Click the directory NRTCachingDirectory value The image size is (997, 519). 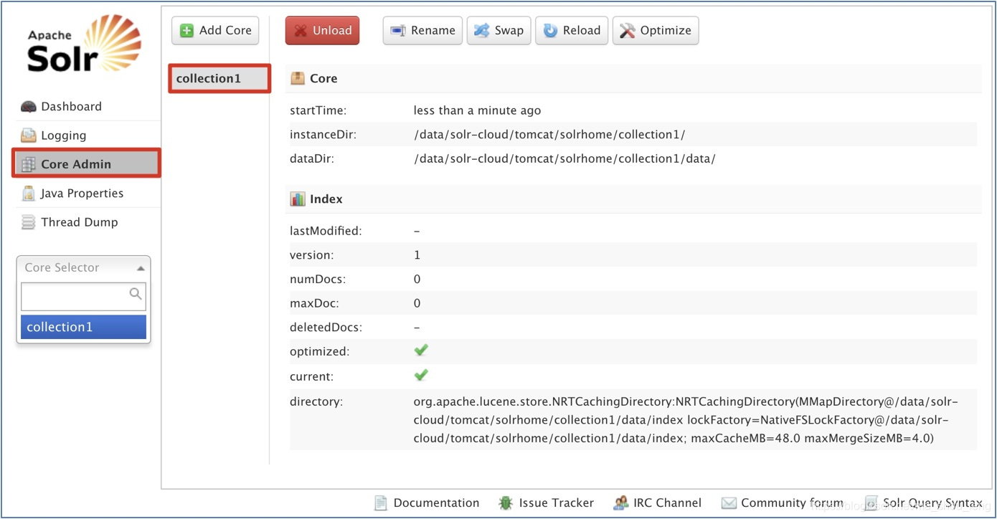click(x=686, y=419)
